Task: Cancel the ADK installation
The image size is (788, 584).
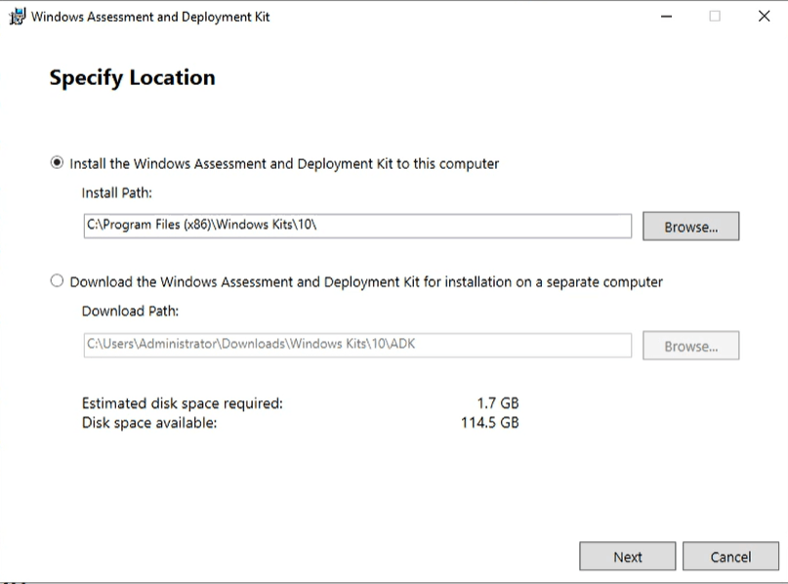Action: (x=730, y=557)
